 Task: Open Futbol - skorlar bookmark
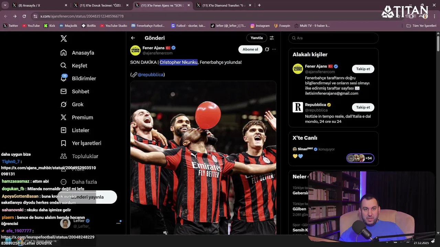tap(188, 26)
